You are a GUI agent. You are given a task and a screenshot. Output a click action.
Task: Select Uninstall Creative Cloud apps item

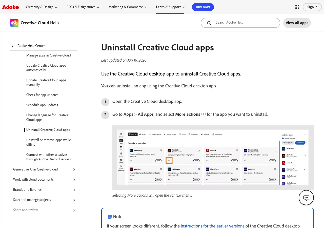[48, 130]
